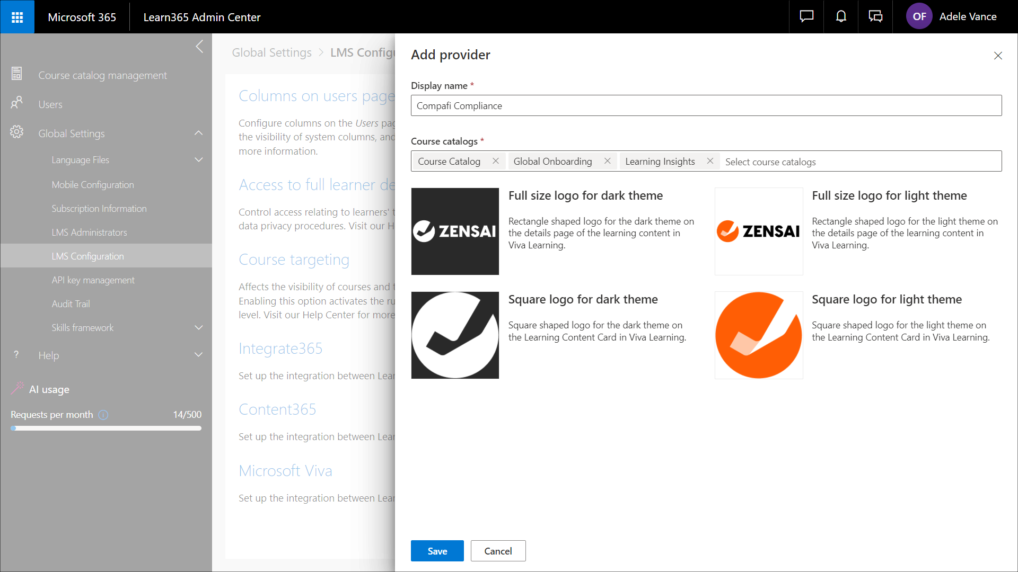Expand the Help menu

199,355
